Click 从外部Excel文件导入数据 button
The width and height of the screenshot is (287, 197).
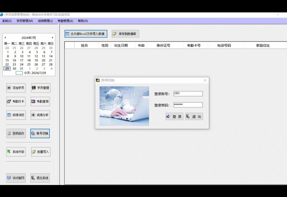[x=86, y=34]
